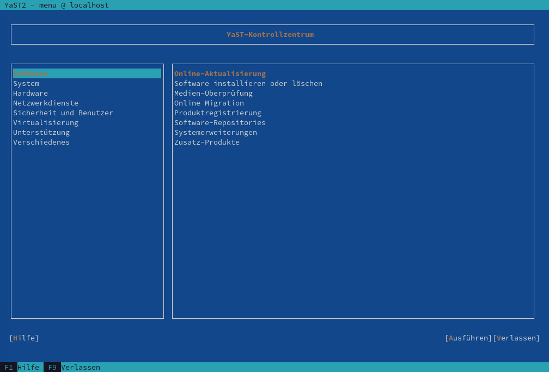
Task: Select the Virtualisierung category
Action: [46, 122]
